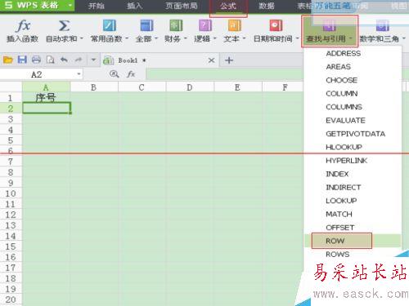The height and width of the screenshot is (306, 409).
Task: Select the MATCH function entry
Action: pyautogui.click(x=339, y=215)
